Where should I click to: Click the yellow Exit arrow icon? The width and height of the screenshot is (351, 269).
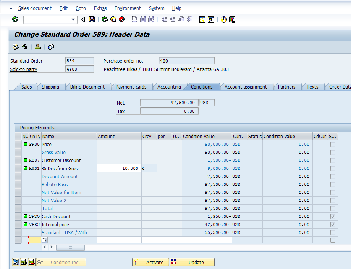click(113, 19)
